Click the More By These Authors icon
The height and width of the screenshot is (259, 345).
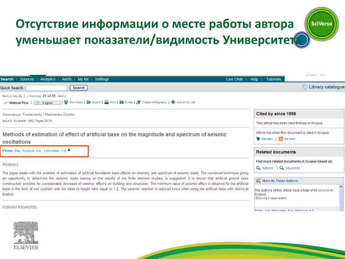[x=258, y=181]
